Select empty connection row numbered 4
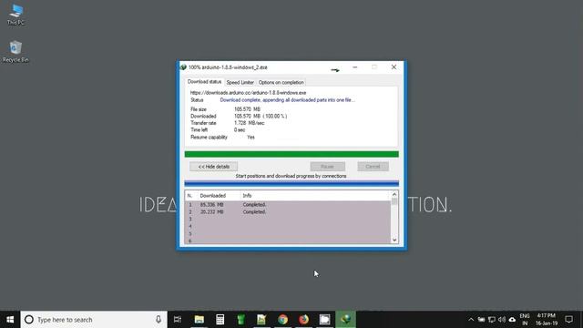 [288, 227]
